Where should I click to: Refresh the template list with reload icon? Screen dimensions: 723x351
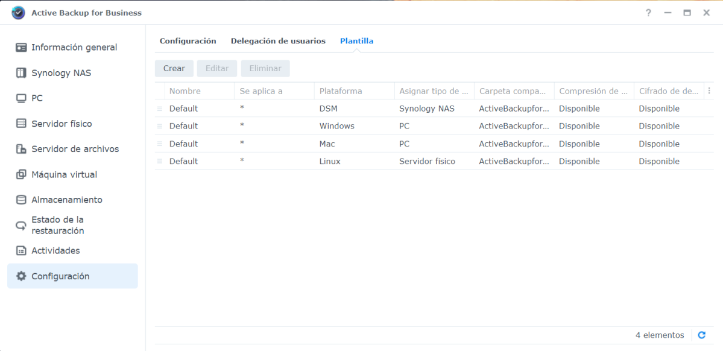pyautogui.click(x=702, y=335)
